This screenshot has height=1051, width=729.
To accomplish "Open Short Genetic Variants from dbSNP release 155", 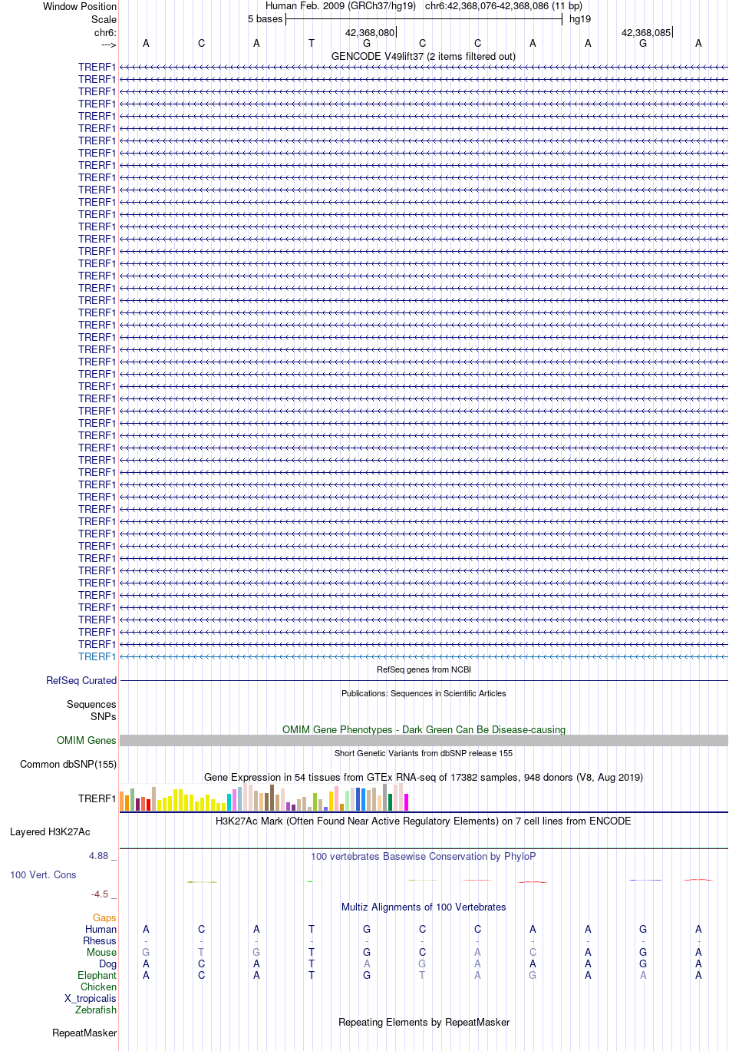I will (424, 753).
